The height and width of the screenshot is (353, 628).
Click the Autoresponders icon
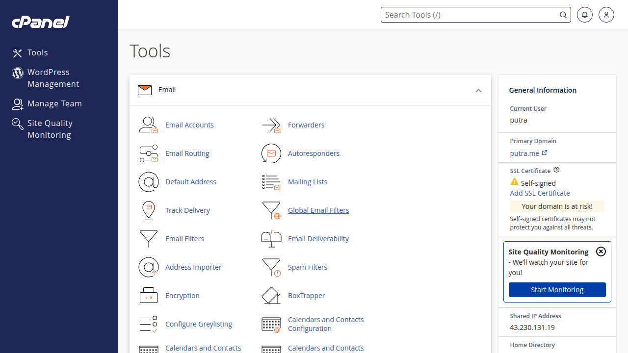(x=271, y=153)
